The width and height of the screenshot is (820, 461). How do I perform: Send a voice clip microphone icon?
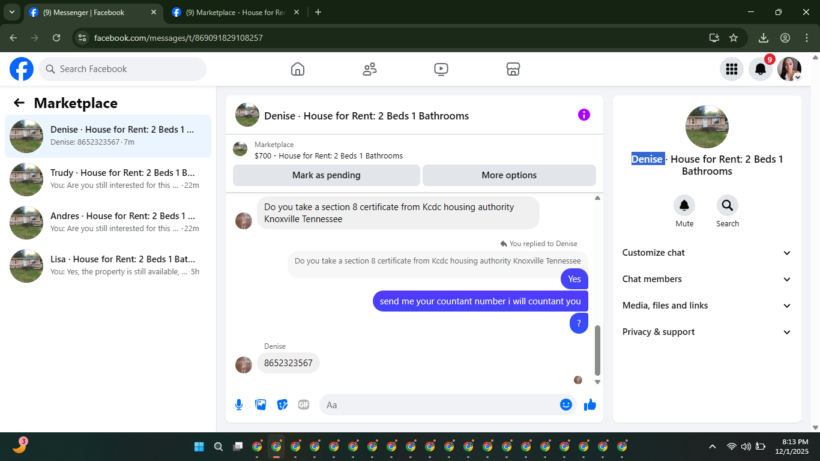click(x=239, y=405)
